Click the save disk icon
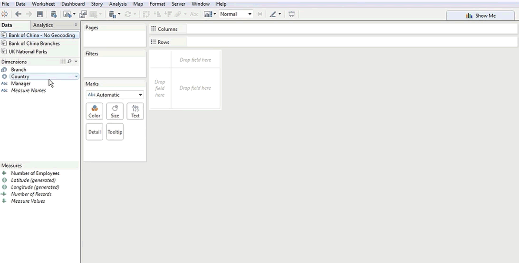The width and height of the screenshot is (519, 263). 40,14
